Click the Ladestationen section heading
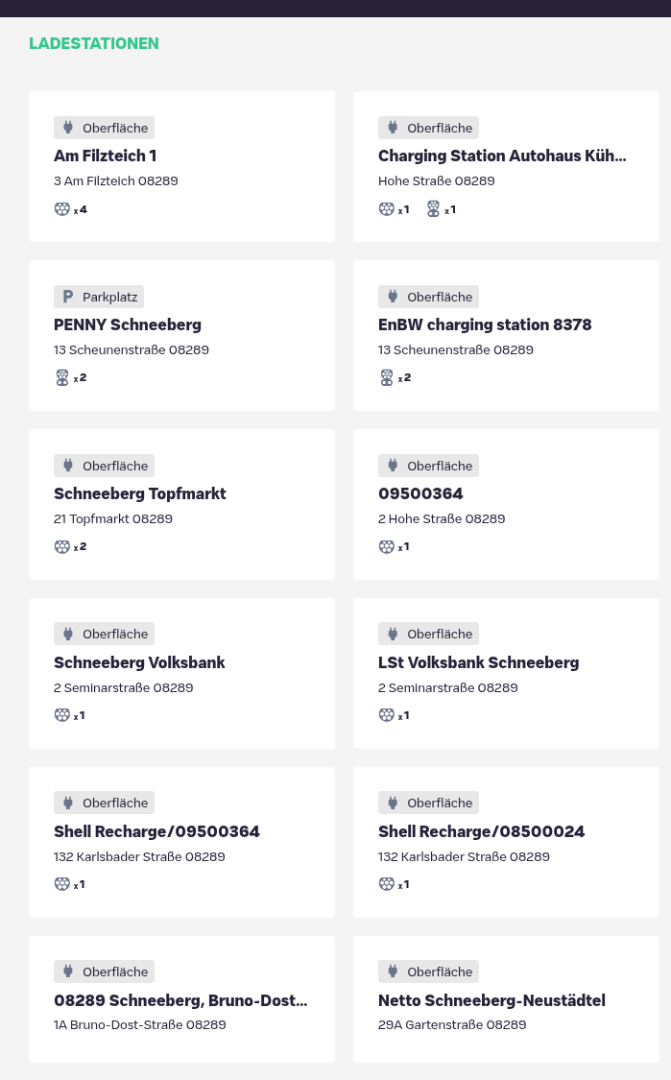 point(94,43)
